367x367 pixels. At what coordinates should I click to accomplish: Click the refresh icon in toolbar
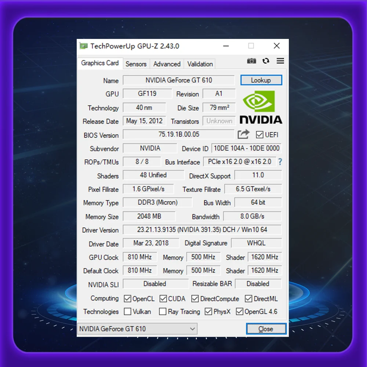(x=266, y=61)
